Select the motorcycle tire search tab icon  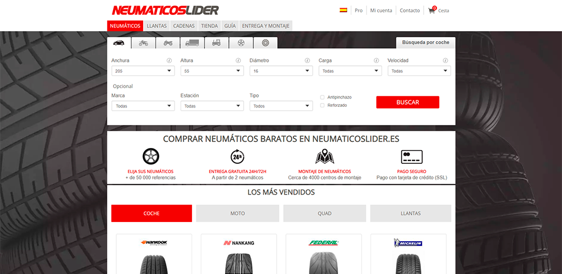[x=143, y=43]
